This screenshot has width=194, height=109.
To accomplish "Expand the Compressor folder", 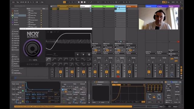I will (27, 20).
